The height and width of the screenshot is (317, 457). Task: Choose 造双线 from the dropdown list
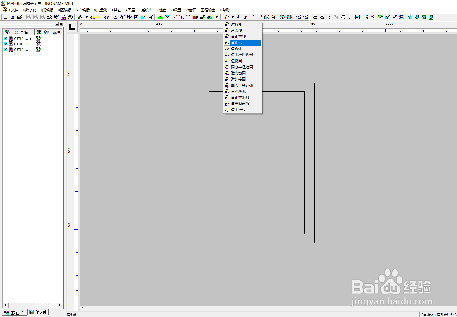[243, 49]
